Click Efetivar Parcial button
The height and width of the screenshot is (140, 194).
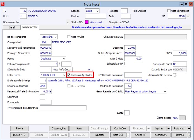pos(59,135)
